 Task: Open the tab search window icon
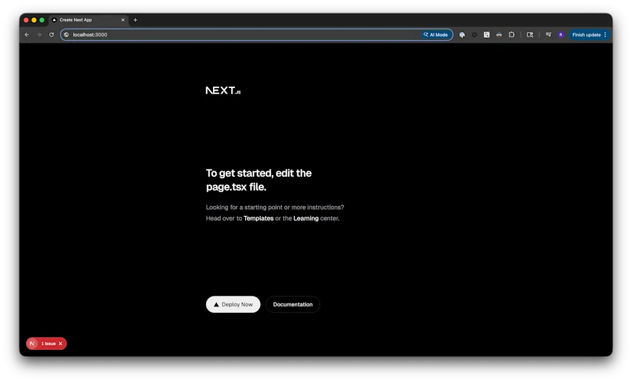click(x=530, y=35)
